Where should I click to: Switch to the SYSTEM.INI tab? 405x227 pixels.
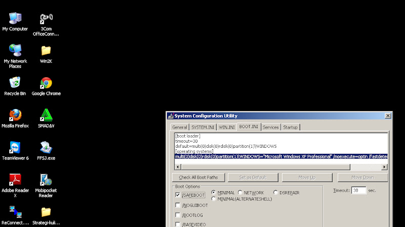[203, 127]
